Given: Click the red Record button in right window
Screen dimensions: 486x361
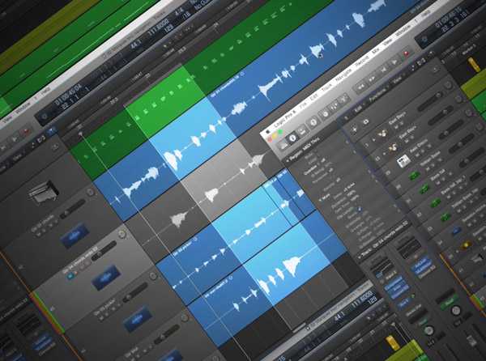Looking at the screenshot, I should point(406,54).
